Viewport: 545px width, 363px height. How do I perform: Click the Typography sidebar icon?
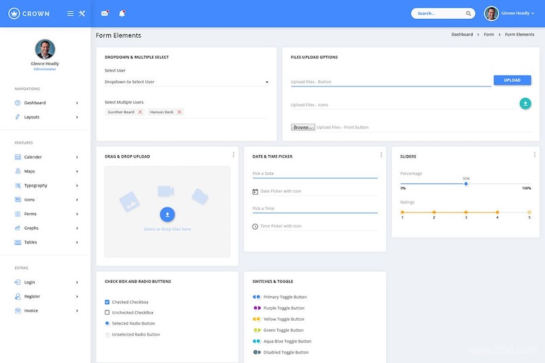pos(18,185)
